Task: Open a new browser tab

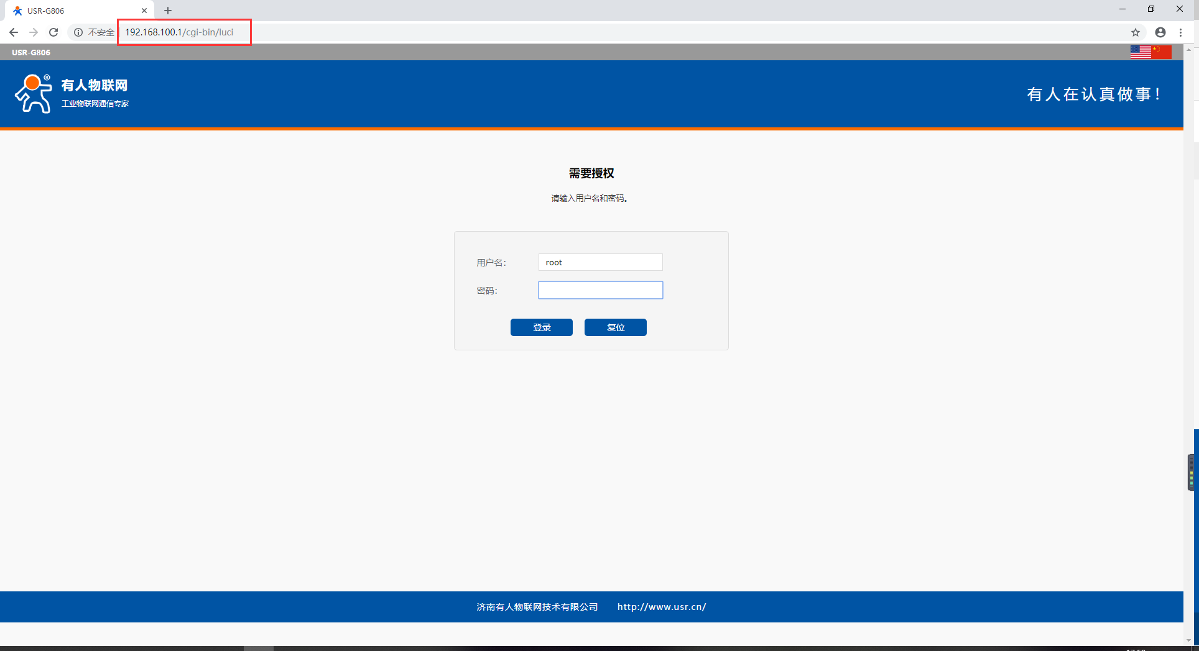Action: (168, 11)
